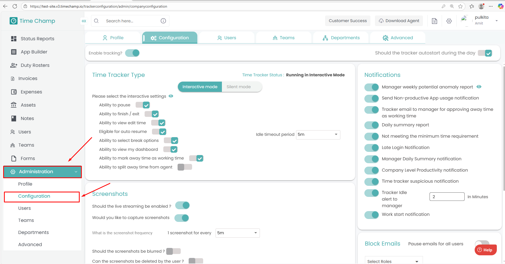This screenshot has width=505, height=264.
Task: Select Interactive mode option
Action: click(x=200, y=87)
